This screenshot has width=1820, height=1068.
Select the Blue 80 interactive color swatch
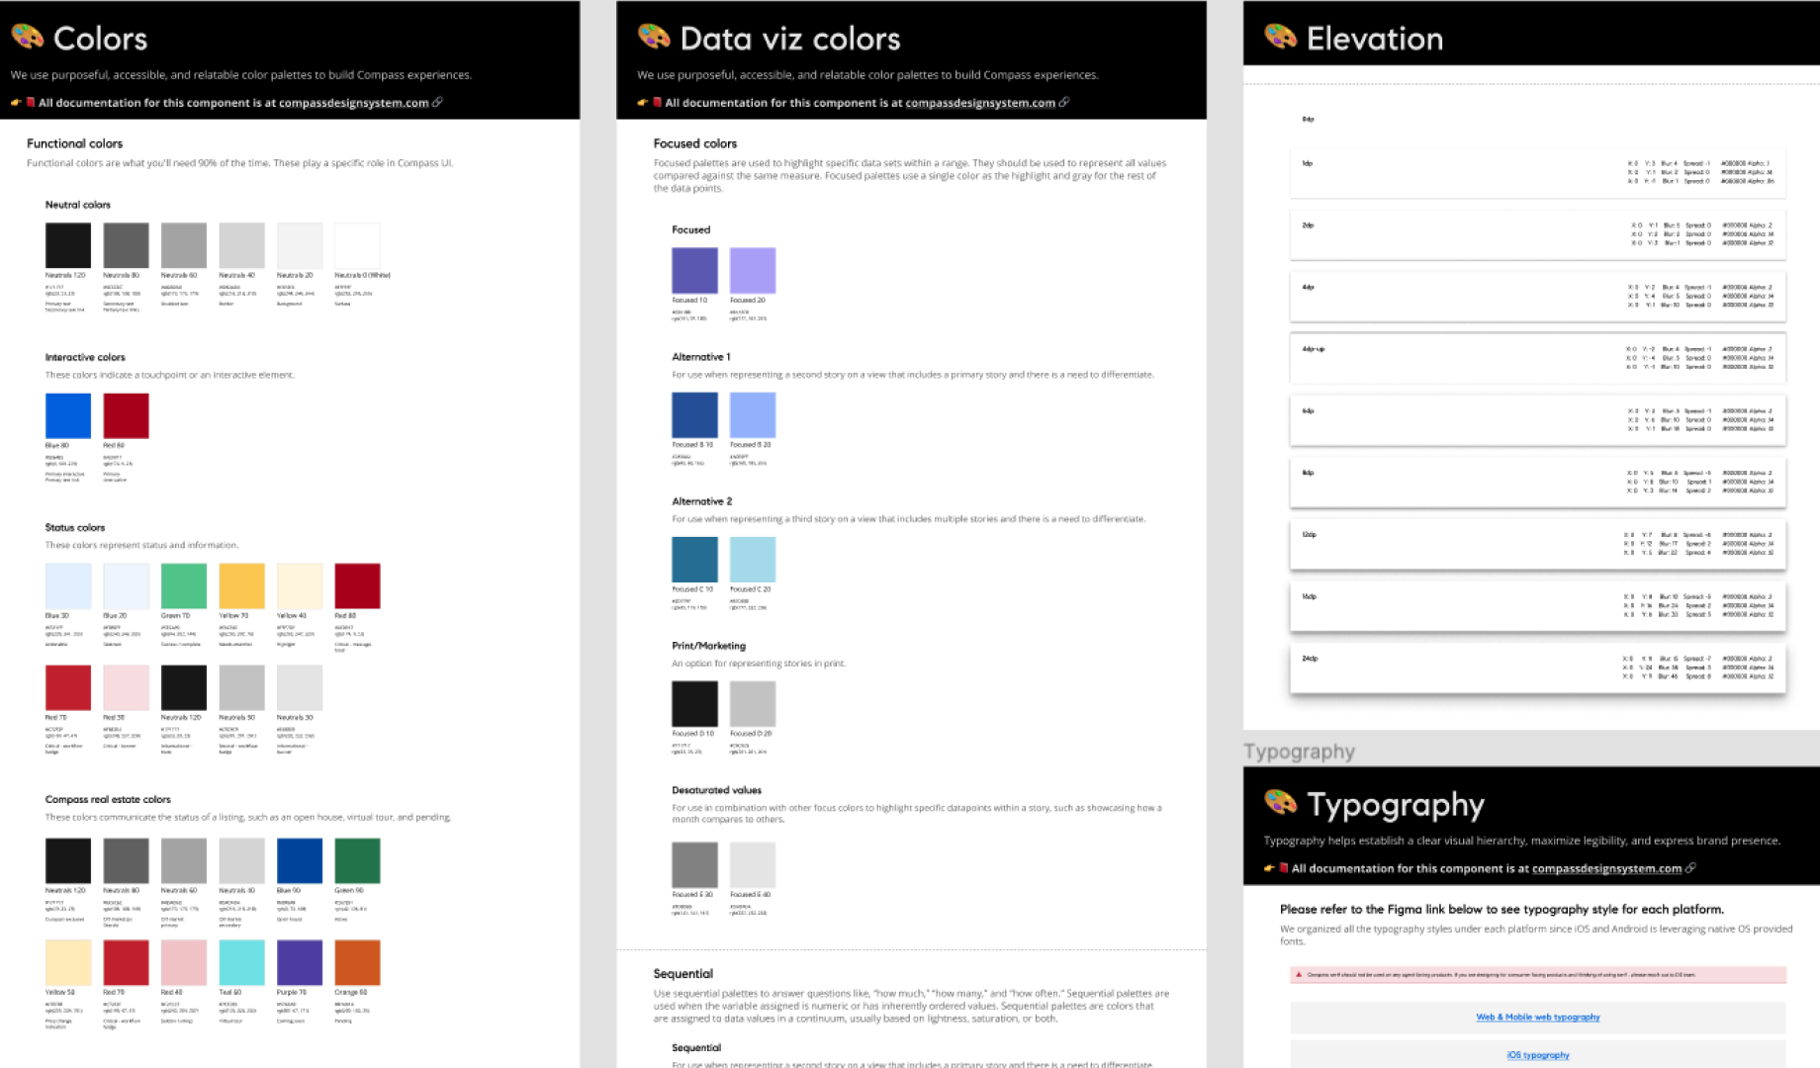[68, 415]
